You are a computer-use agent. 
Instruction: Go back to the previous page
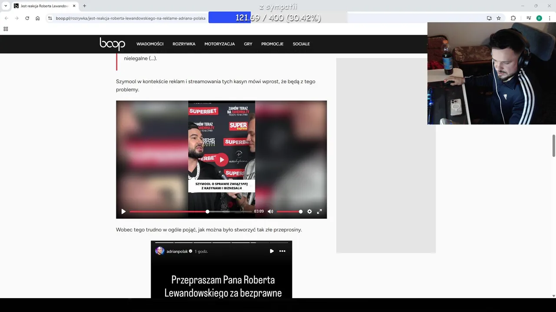coord(6,18)
